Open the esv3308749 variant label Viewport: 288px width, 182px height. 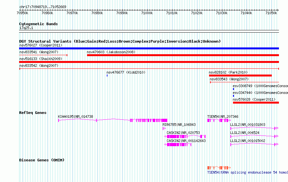tap(260, 86)
